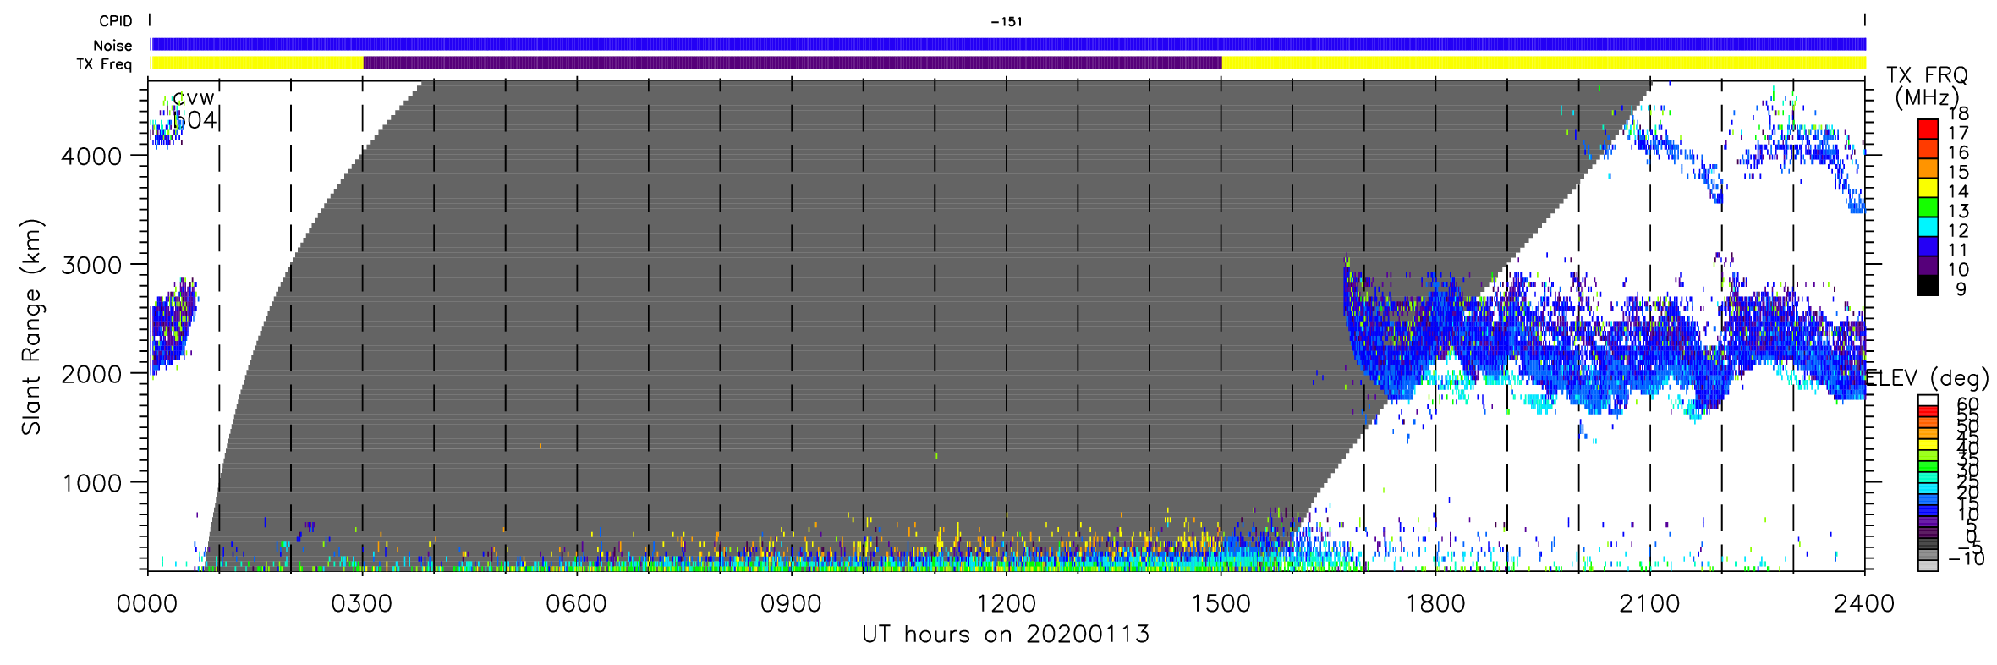This screenshot has height=665, width=1997.
Task: Click the -10 degree elevation label
Action: point(1966,558)
